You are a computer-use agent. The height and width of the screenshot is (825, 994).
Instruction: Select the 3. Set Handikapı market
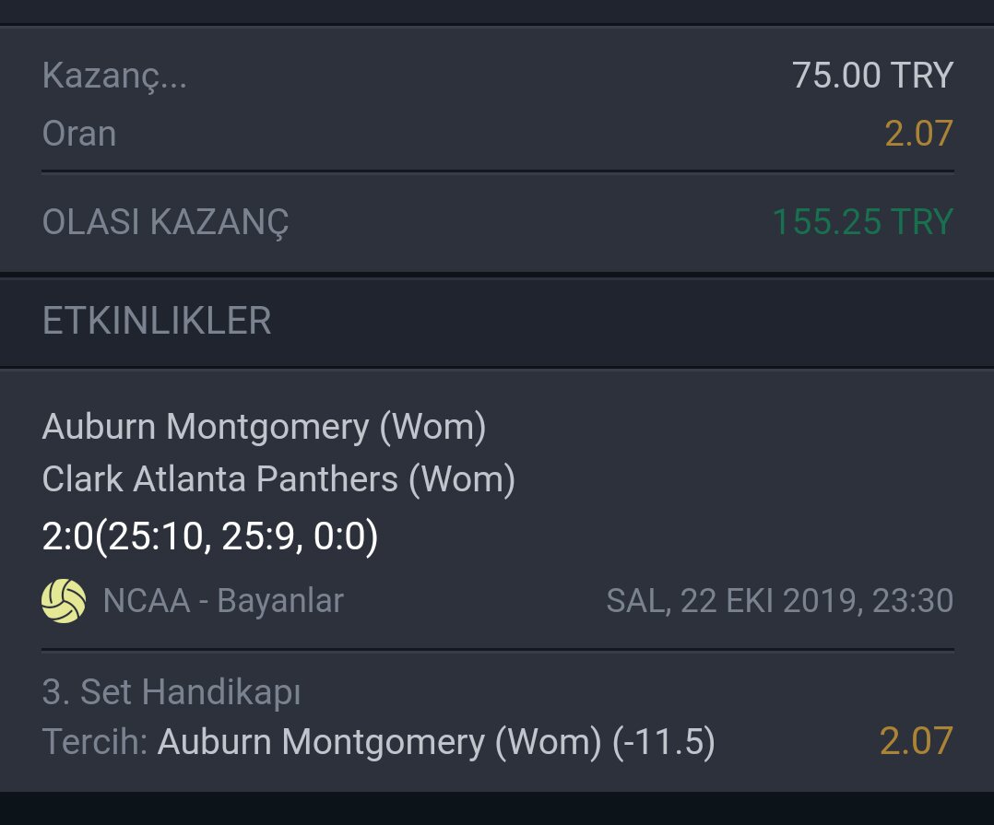tap(172, 691)
